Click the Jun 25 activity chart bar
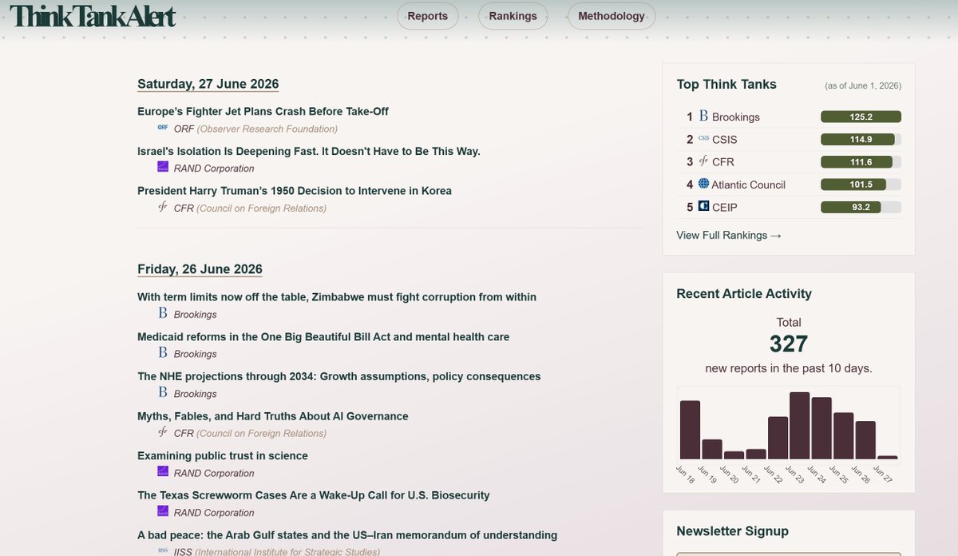 (x=844, y=436)
